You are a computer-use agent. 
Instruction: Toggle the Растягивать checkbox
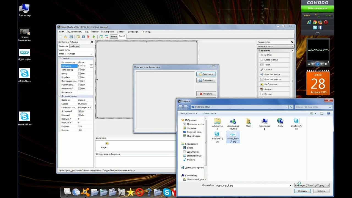pos(79,85)
